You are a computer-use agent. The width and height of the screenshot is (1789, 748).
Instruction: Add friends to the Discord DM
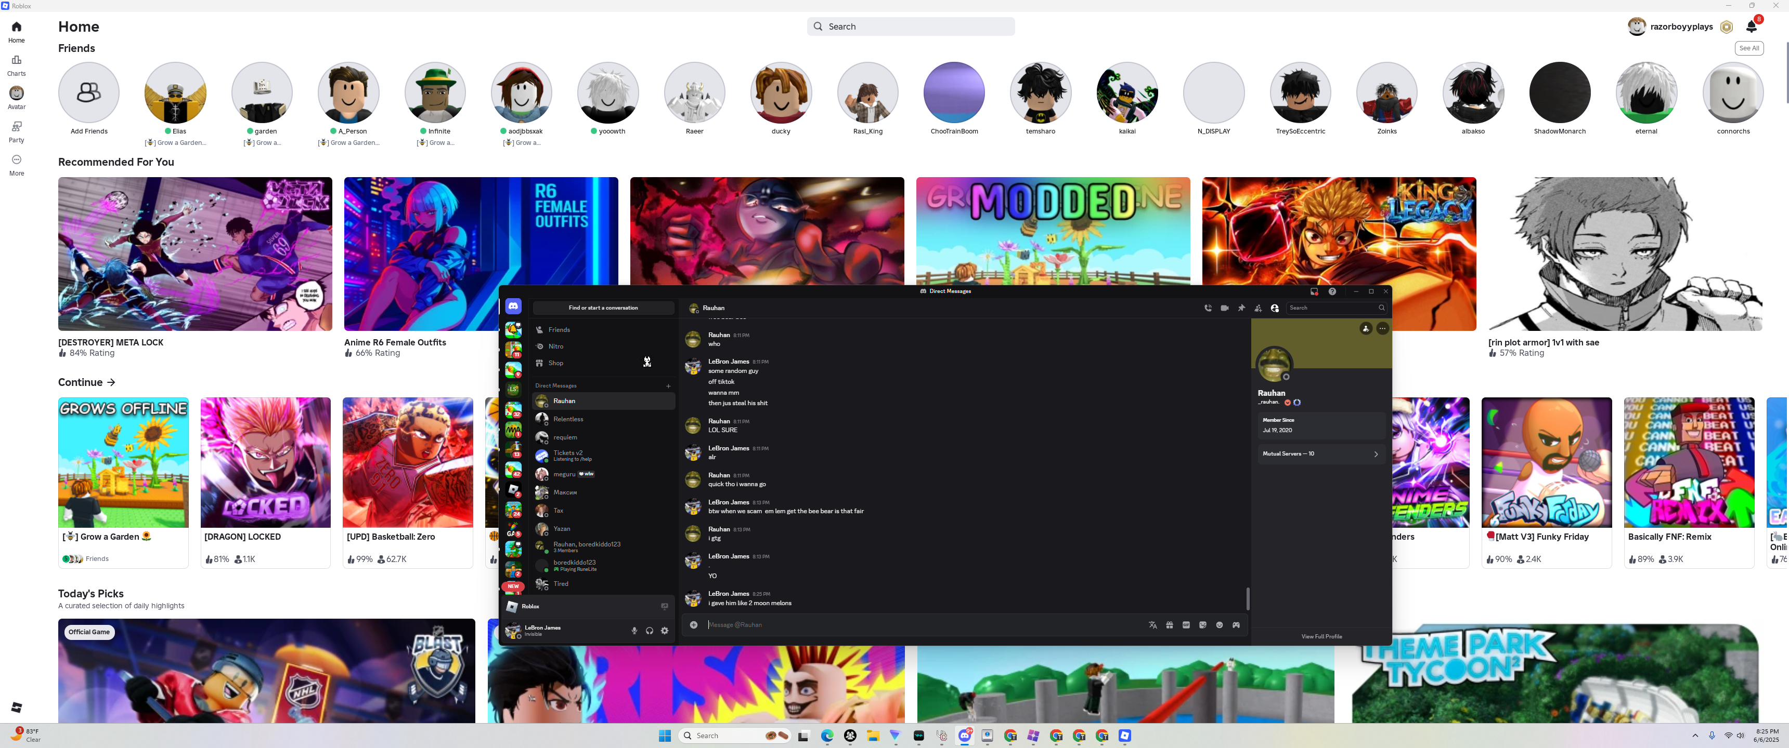point(1258,308)
